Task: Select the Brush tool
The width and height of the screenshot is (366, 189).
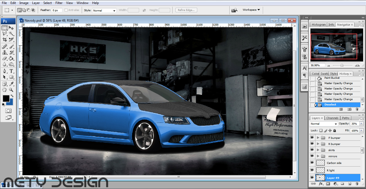Action: pyautogui.click(x=11, y=47)
